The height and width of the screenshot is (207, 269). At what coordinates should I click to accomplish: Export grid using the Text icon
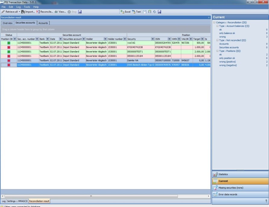point(134,12)
